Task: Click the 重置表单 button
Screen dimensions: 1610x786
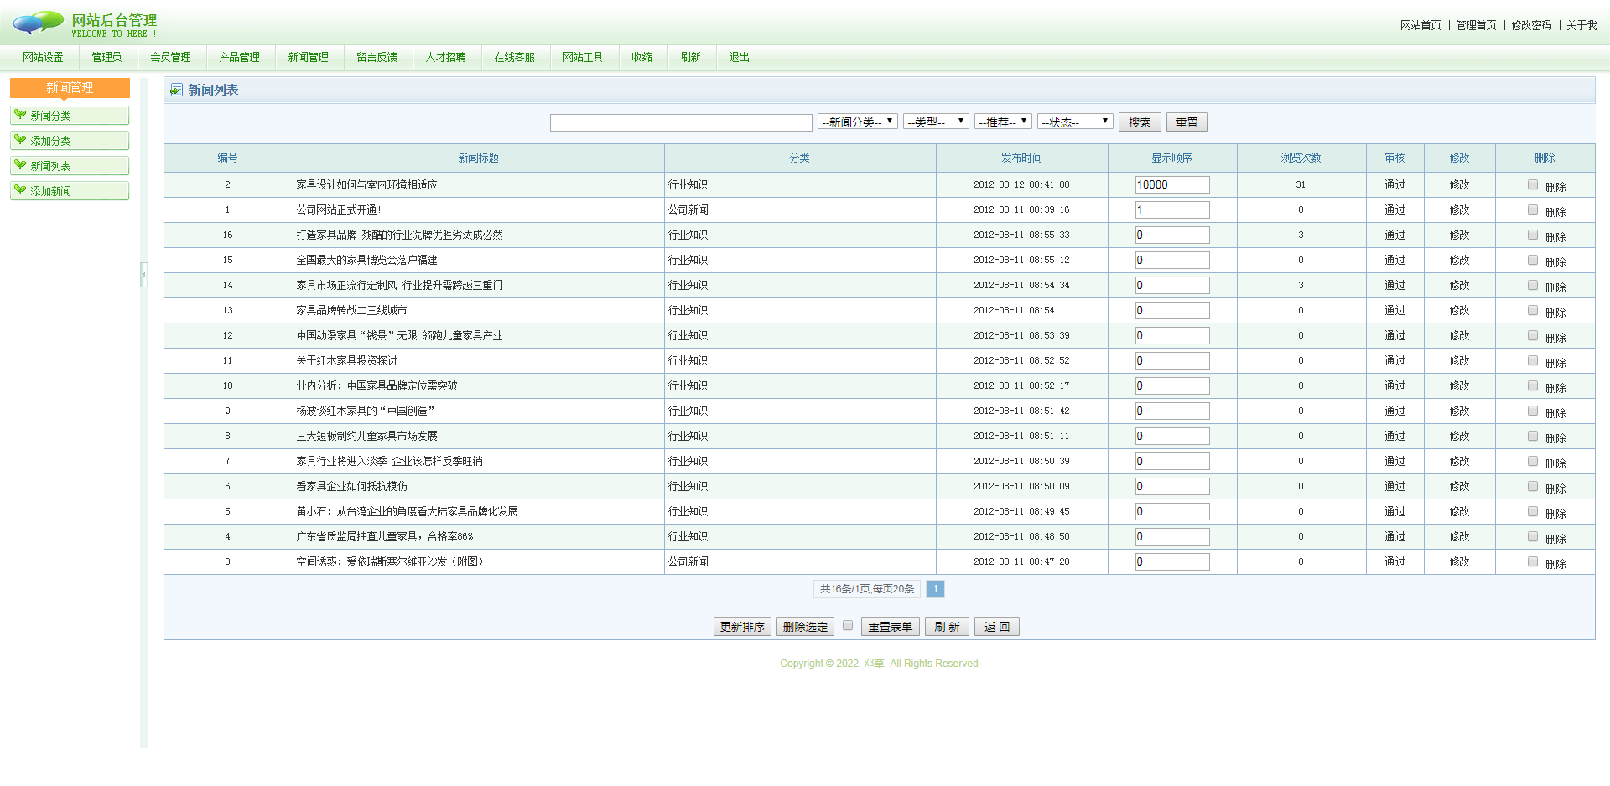Action: click(x=891, y=627)
